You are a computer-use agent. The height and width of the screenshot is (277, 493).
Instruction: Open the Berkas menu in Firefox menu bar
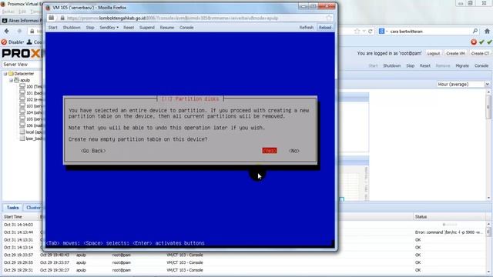8,12
